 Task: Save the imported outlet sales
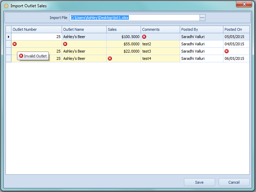pyautogui.click(x=199, y=182)
